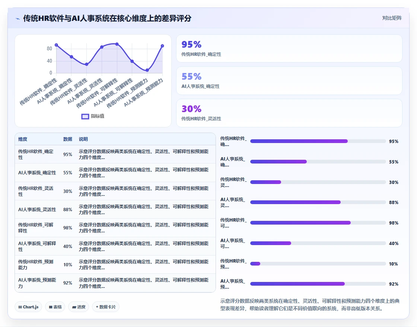Click the 55% value in the table

coord(67,173)
